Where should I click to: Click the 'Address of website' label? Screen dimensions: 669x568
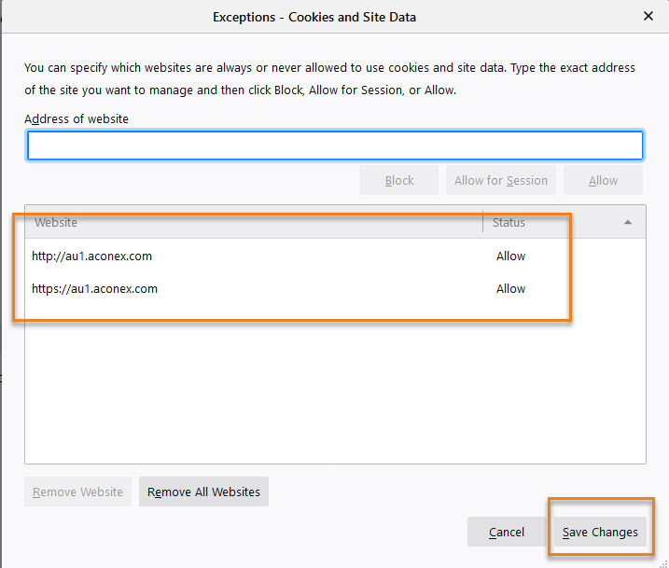(x=77, y=119)
